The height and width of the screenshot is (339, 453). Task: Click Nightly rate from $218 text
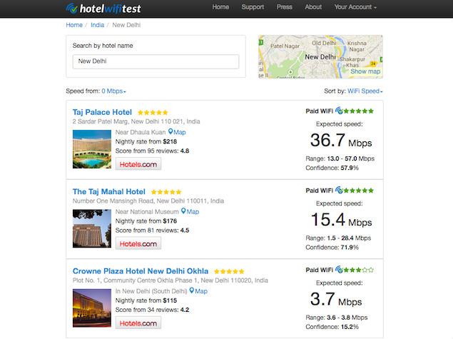tap(146, 141)
